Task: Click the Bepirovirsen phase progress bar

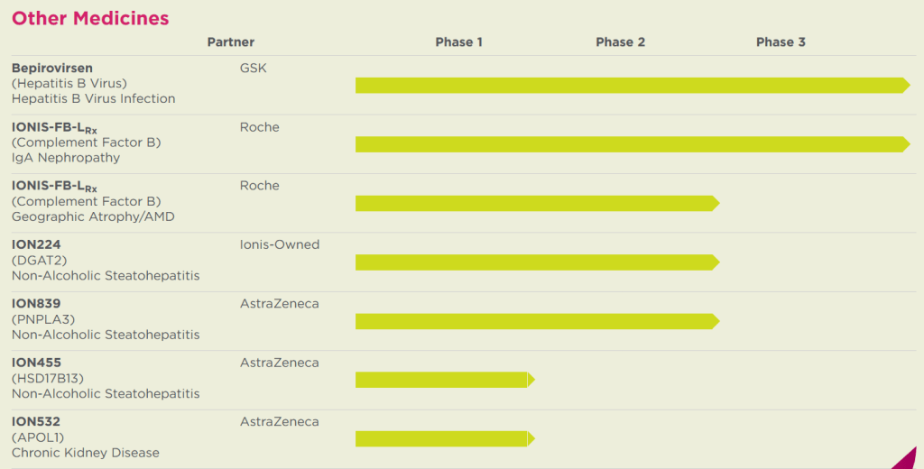Action: pyautogui.click(x=632, y=86)
